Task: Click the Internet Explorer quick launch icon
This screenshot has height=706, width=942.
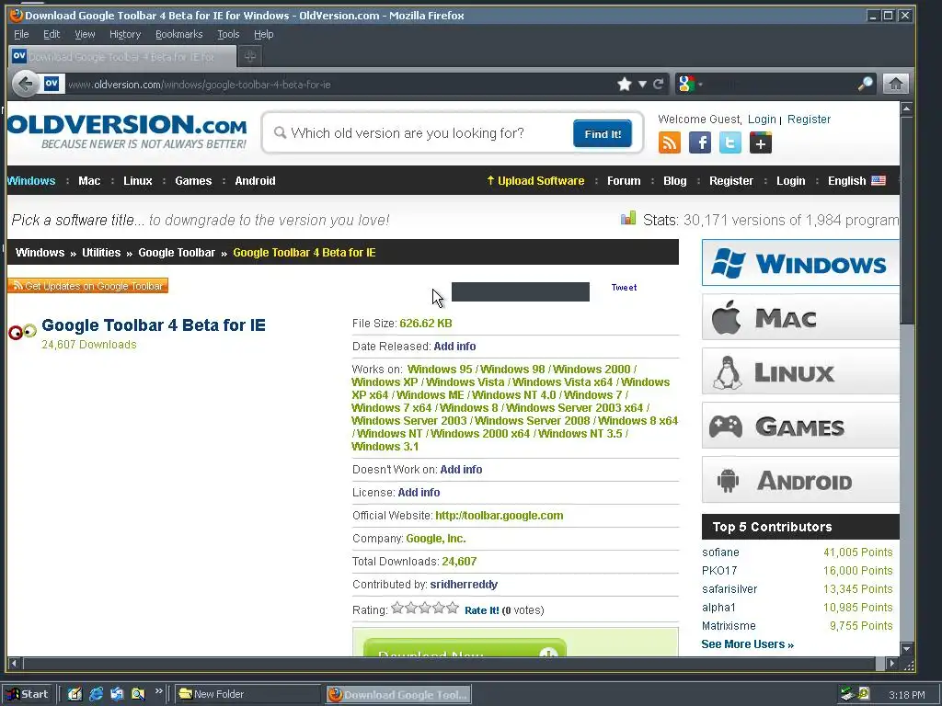Action: (x=96, y=694)
